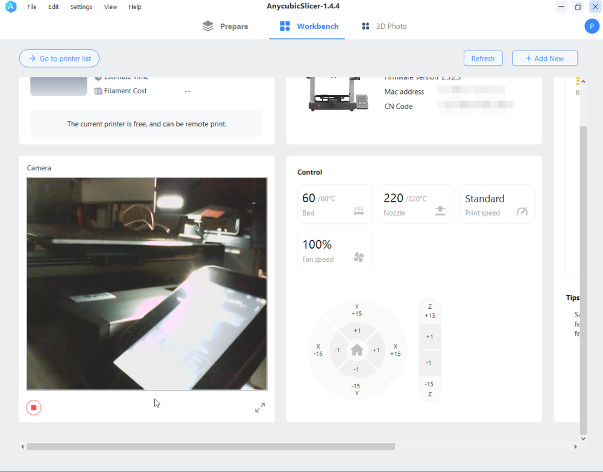Open the bed temperature setting
The width and height of the screenshot is (603, 472).
point(335,204)
